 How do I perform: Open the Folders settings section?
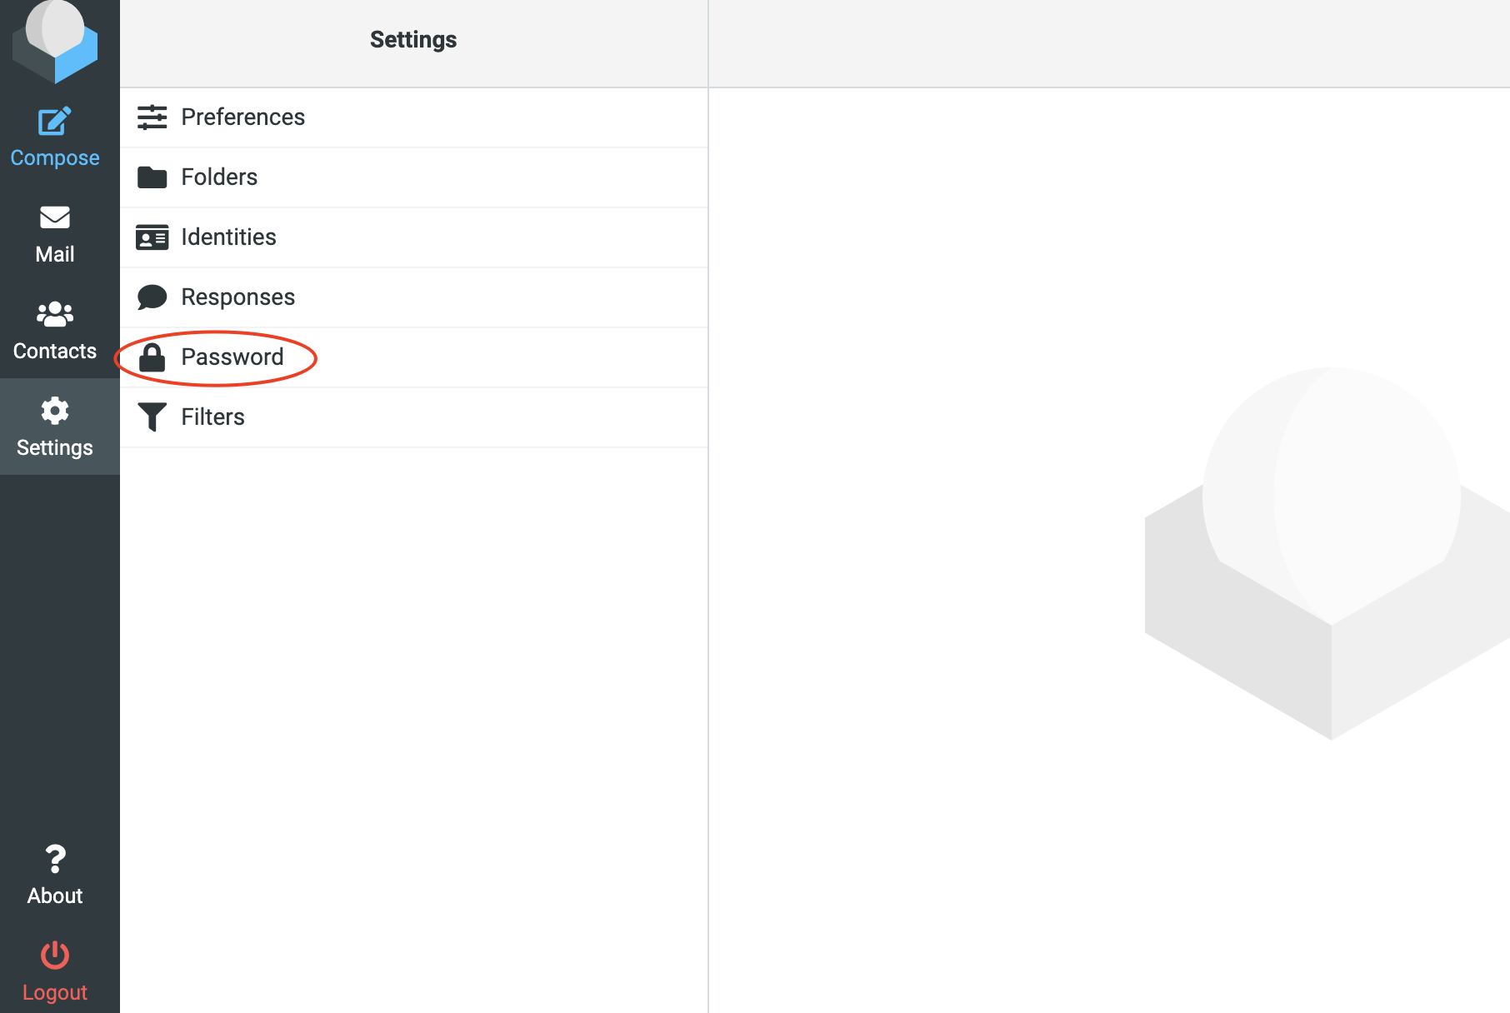click(x=219, y=177)
